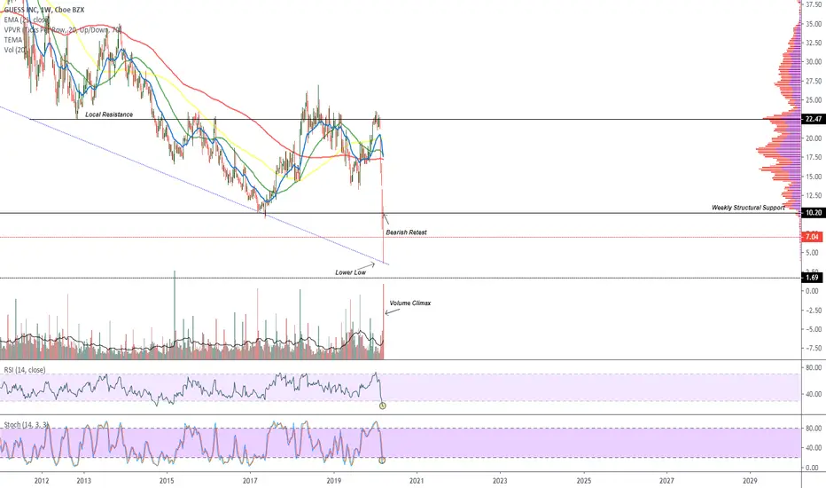The image size is (826, 488).
Task: Select the red 7.04 price tag
Action: point(814,237)
